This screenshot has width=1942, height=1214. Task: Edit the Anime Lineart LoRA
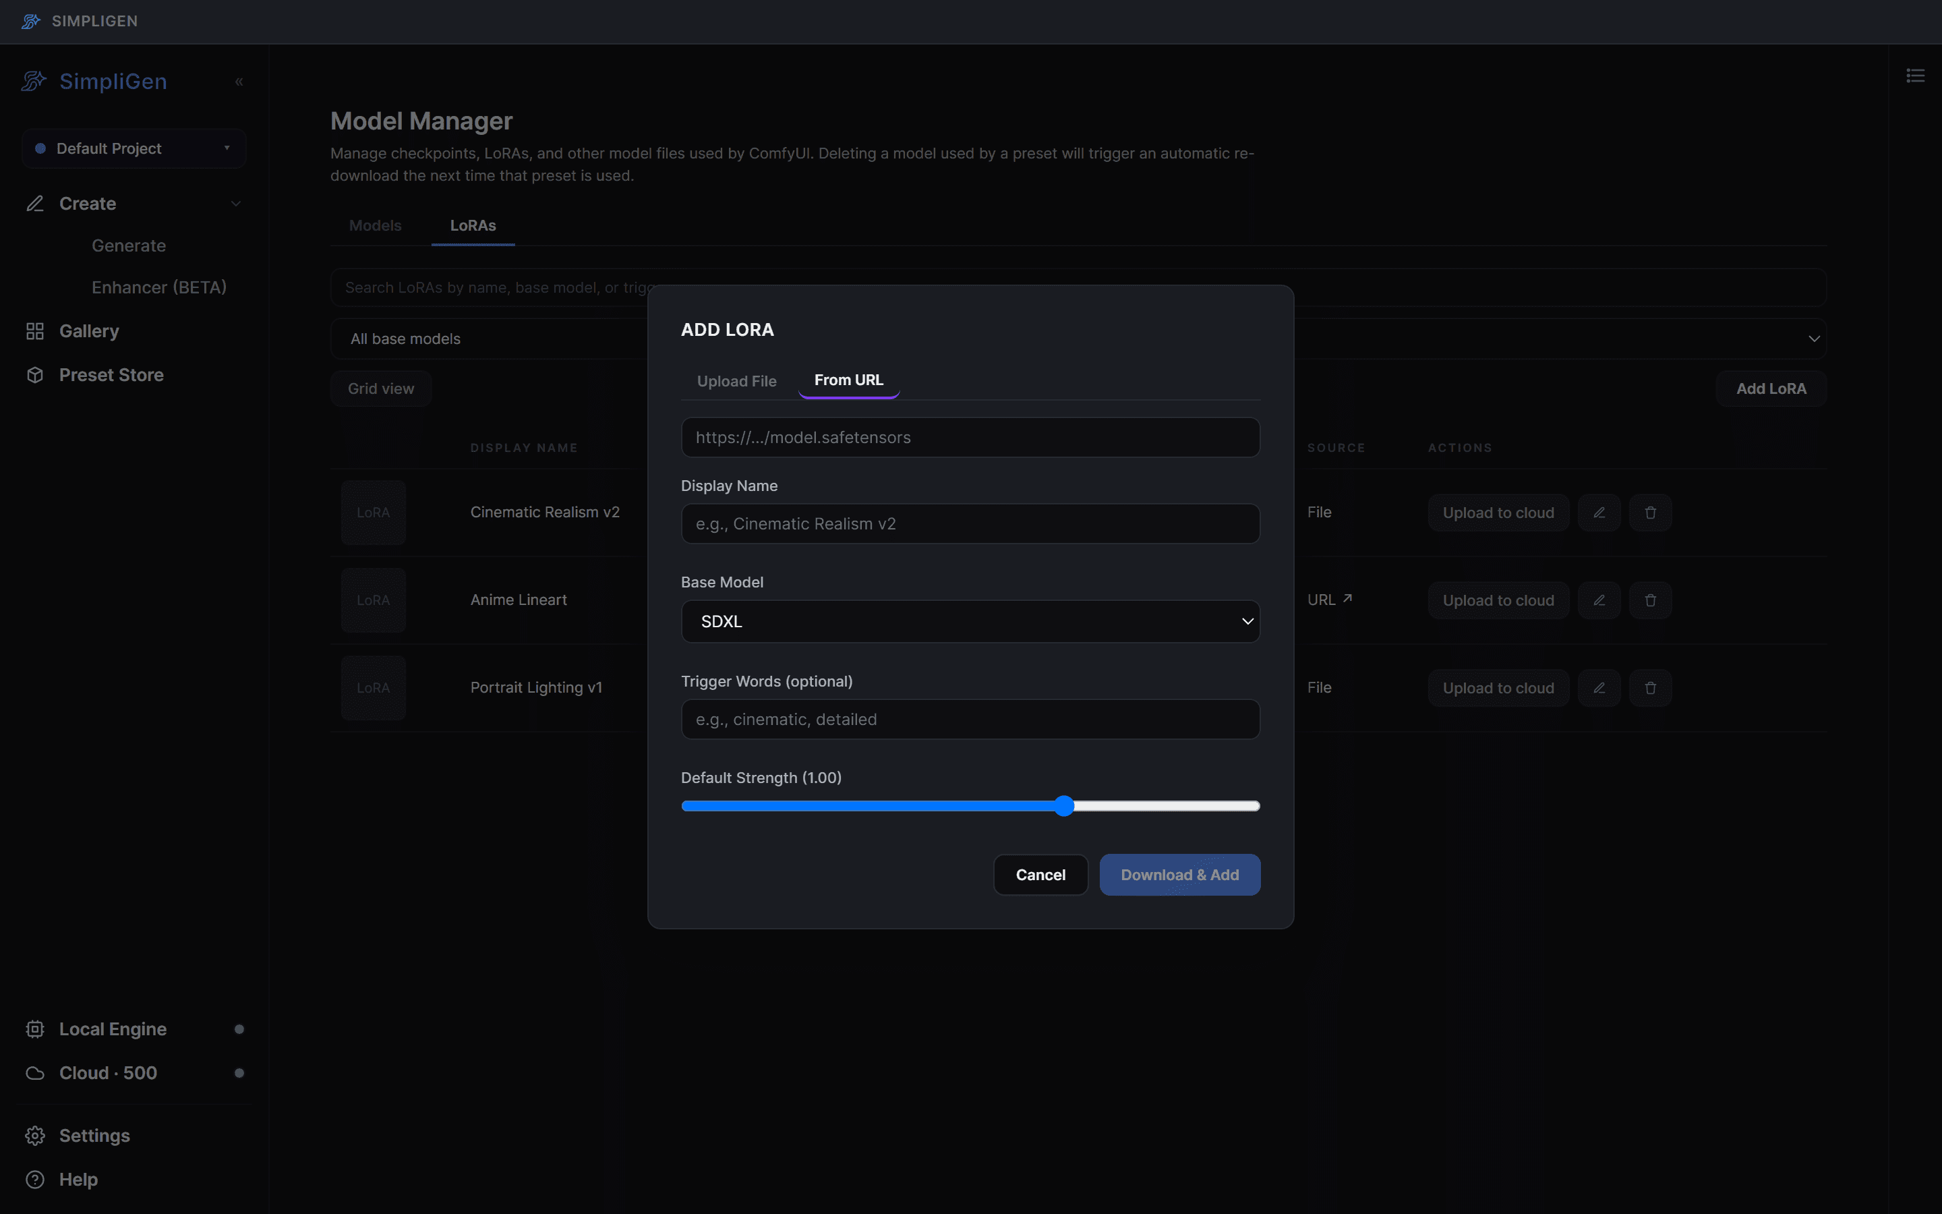(1599, 600)
